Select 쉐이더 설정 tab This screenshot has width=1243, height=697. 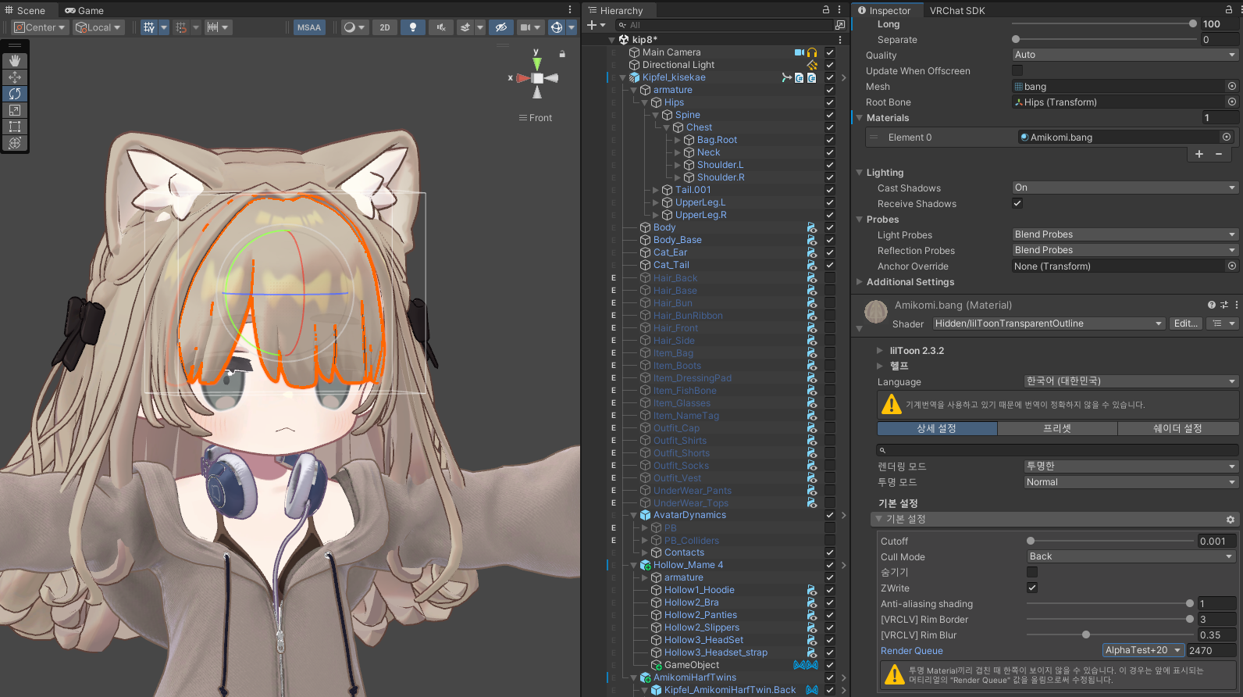coord(1178,429)
